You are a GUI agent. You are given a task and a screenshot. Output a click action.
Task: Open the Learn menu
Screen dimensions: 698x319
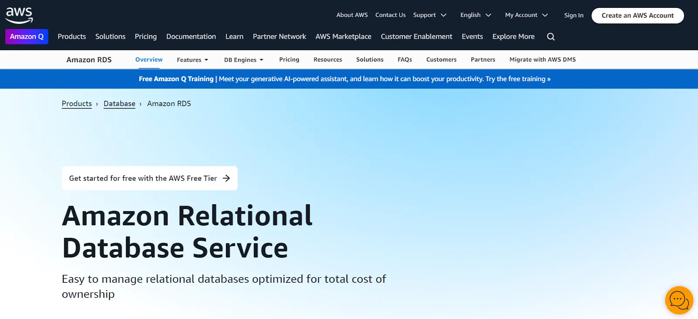234,37
